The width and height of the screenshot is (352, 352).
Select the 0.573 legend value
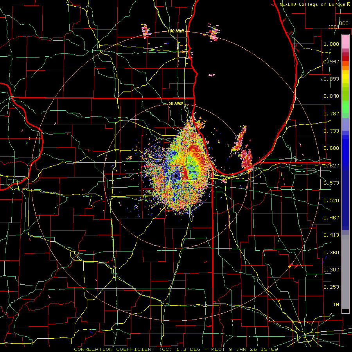coord(331,183)
